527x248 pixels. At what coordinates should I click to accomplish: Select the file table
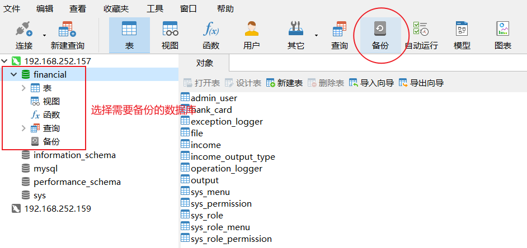coord(196,133)
